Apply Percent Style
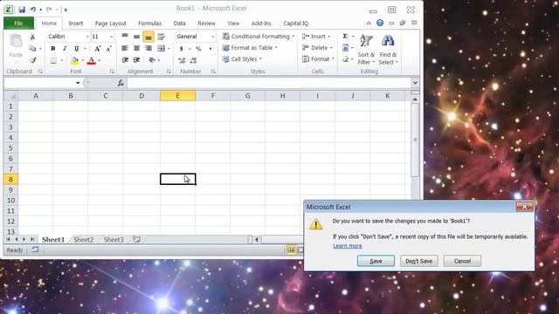 198,49
